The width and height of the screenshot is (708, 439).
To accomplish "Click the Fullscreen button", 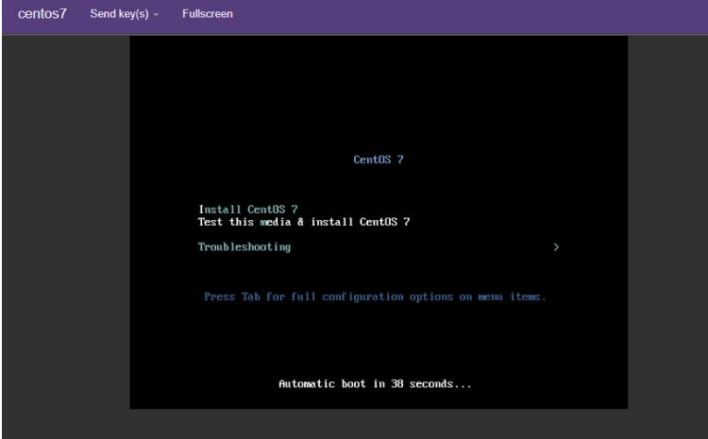I will point(208,14).
